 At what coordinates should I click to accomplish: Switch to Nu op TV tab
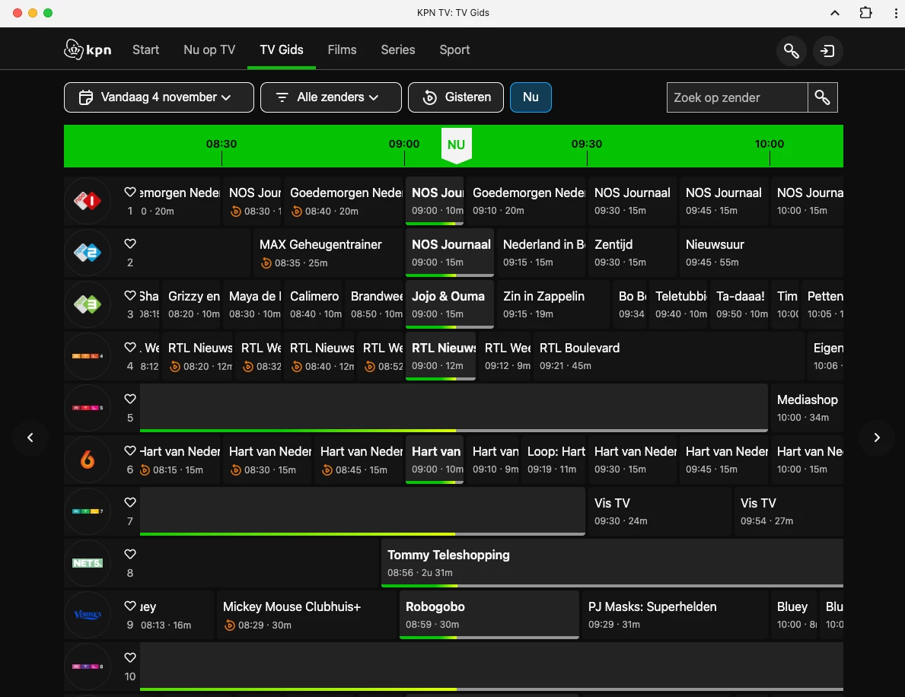[x=209, y=49]
